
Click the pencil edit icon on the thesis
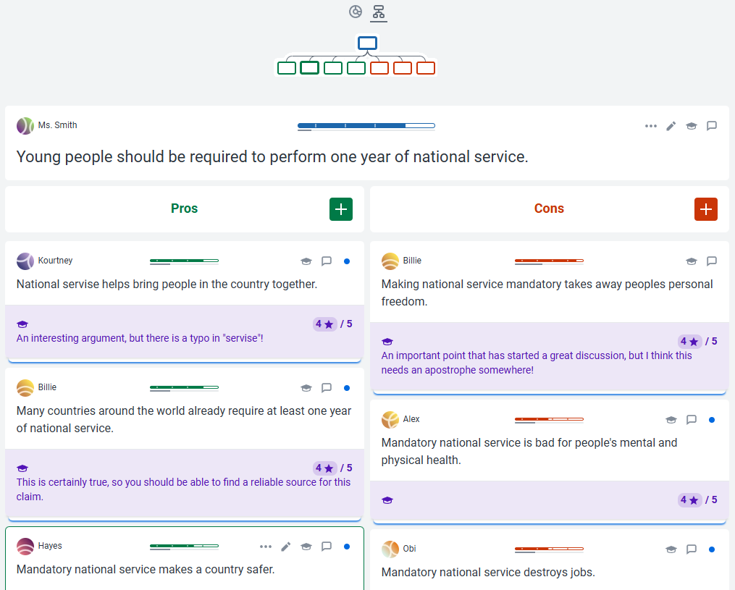coord(671,126)
